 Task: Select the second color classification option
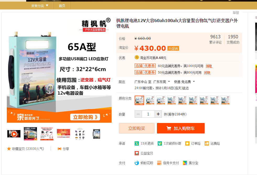[150, 100]
